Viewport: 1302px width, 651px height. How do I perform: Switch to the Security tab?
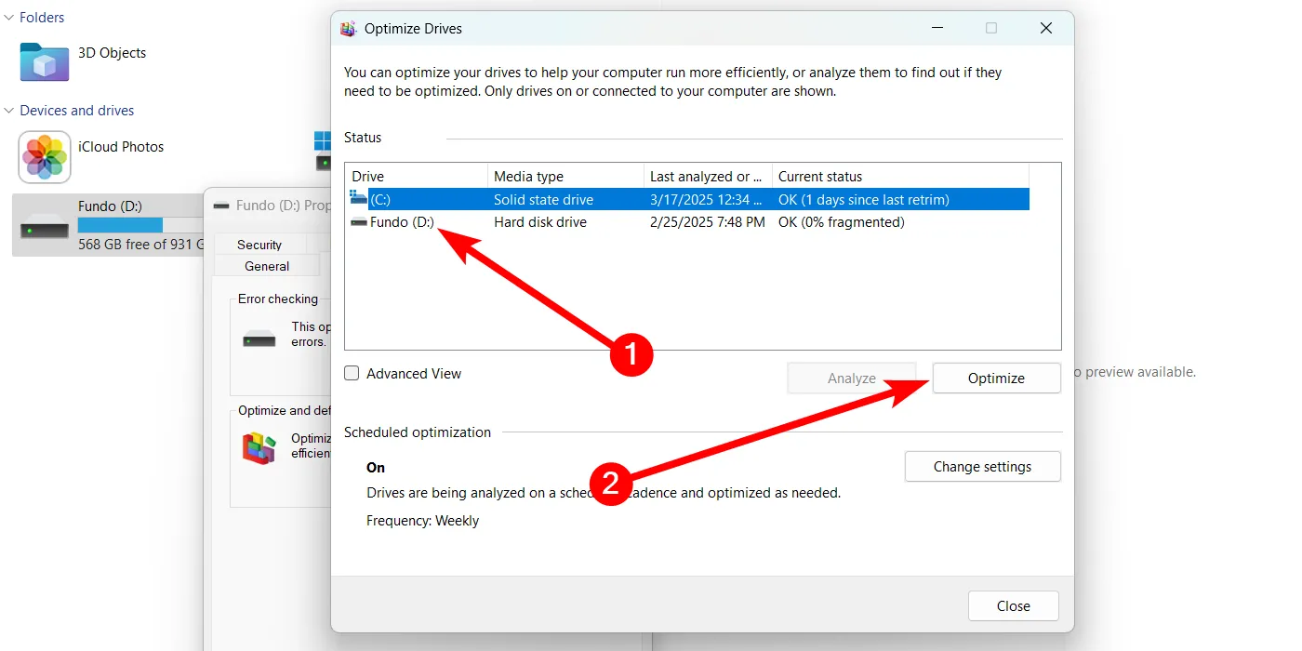[259, 245]
